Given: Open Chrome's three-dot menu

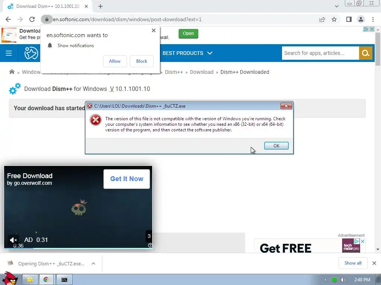Looking at the screenshot, I should (x=373, y=19).
